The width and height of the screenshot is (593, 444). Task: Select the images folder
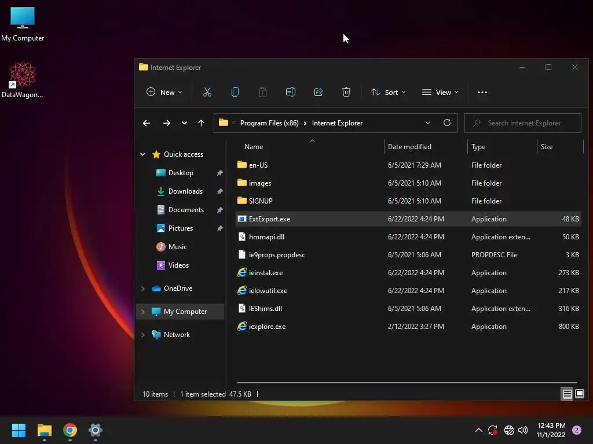(x=408, y=183)
